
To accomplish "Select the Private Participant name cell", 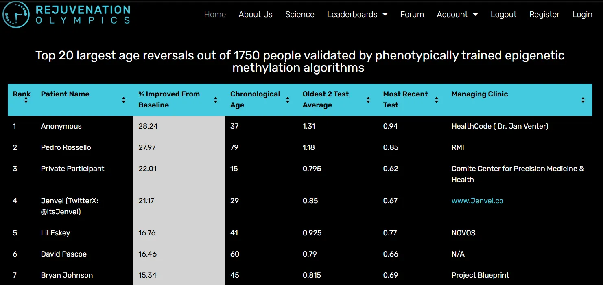I will coord(73,169).
